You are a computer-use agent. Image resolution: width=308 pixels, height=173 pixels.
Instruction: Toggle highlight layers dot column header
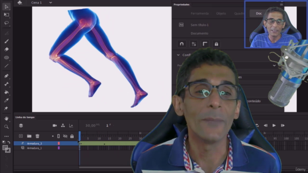coord(52,136)
